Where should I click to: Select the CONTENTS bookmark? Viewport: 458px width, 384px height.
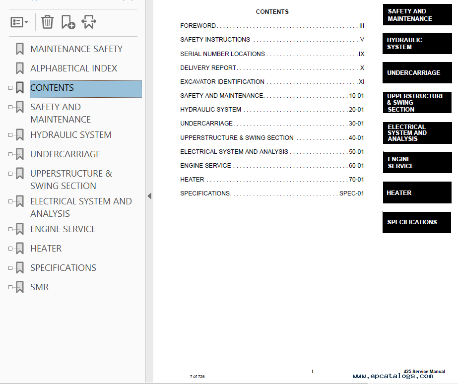coord(52,88)
